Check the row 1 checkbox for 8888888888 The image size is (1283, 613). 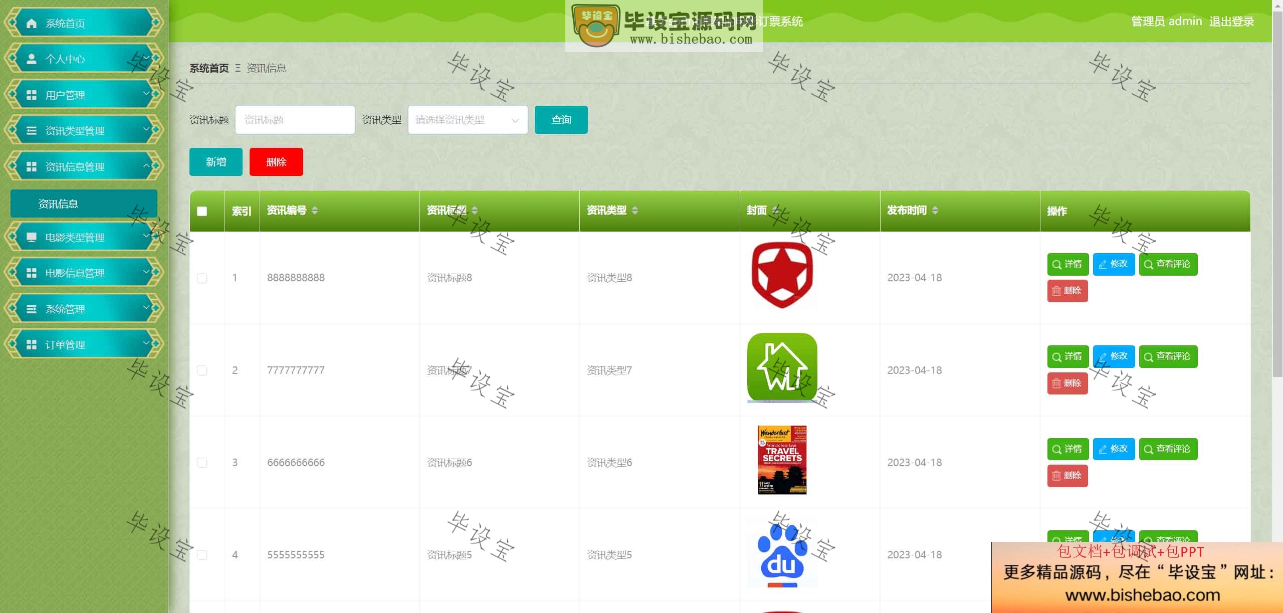click(x=202, y=278)
